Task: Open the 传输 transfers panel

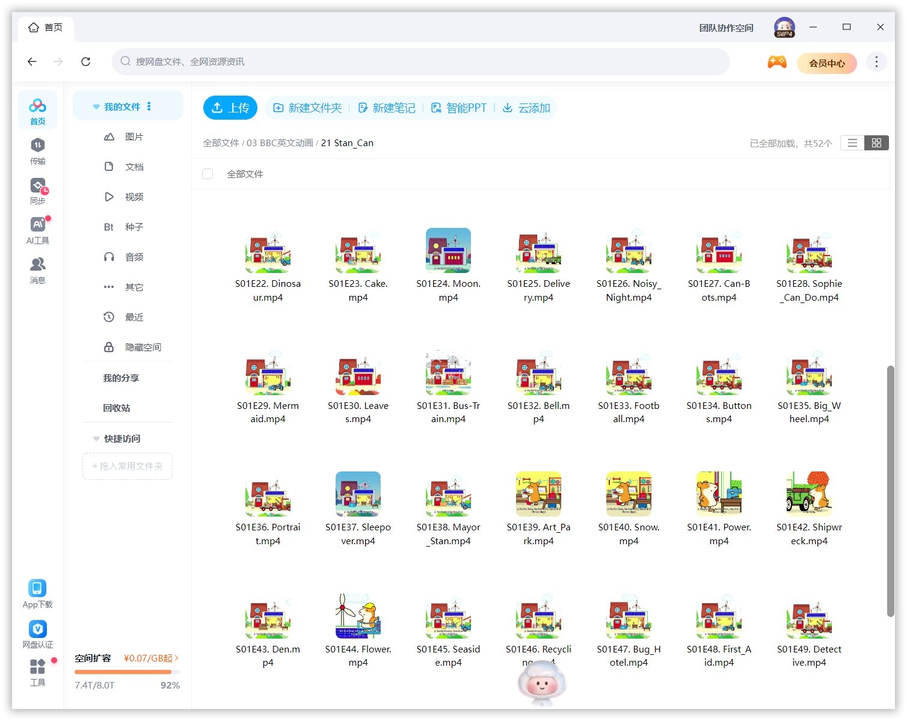Action: click(x=37, y=152)
